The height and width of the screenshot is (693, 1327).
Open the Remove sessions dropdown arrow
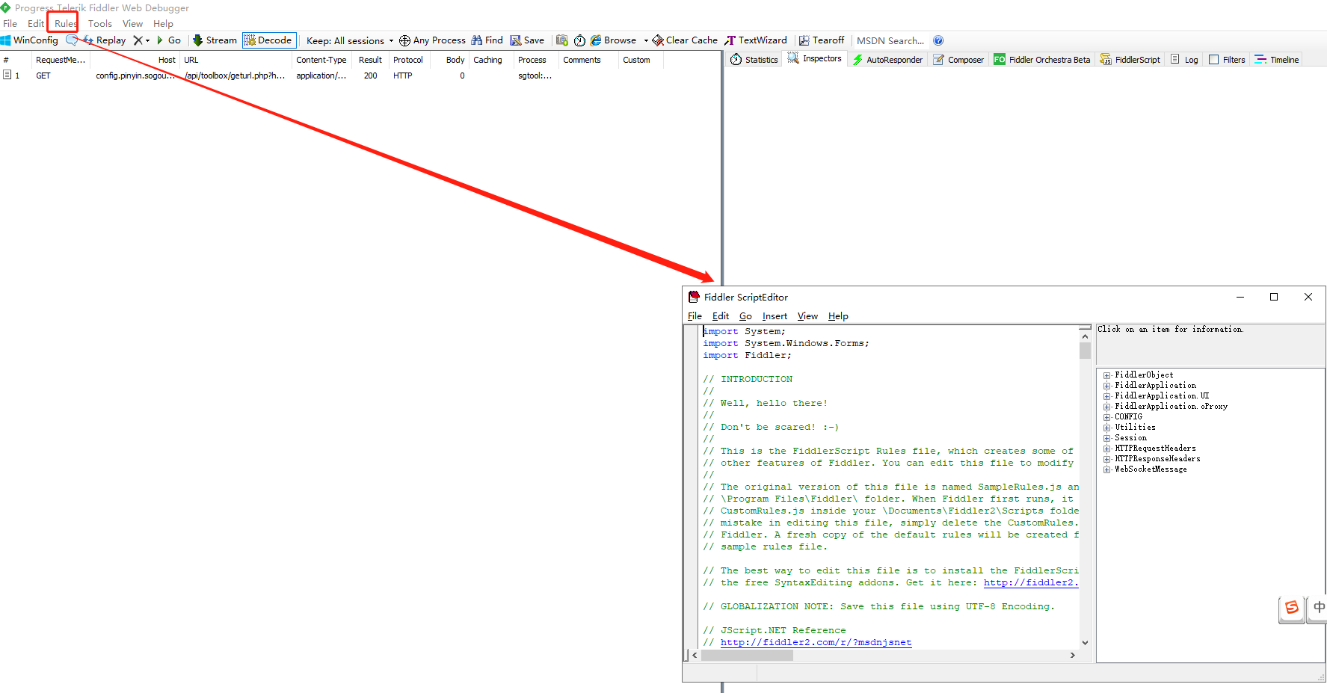click(x=147, y=41)
